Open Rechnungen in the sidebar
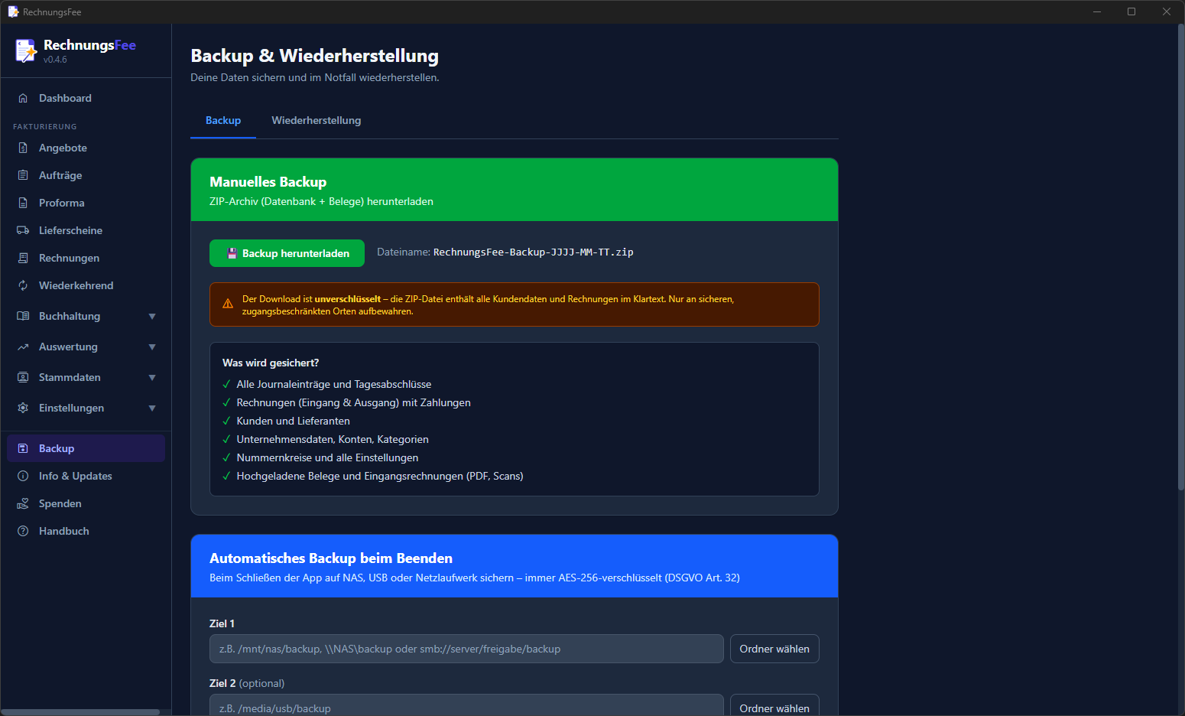The height and width of the screenshot is (716, 1185). (86, 258)
